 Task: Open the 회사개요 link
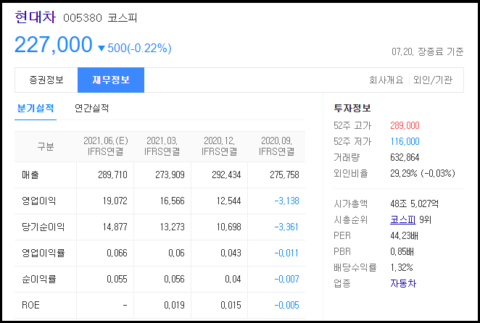pyautogui.click(x=386, y=80)
